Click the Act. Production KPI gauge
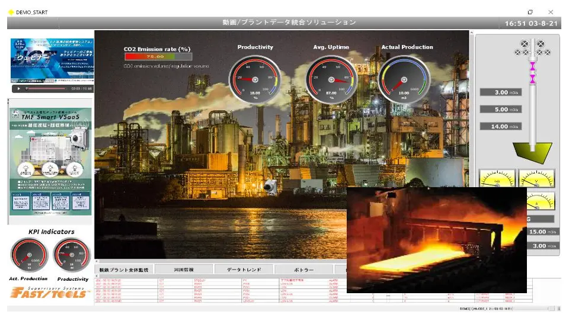This screenshot has height=321, width=569. point(29,255)
